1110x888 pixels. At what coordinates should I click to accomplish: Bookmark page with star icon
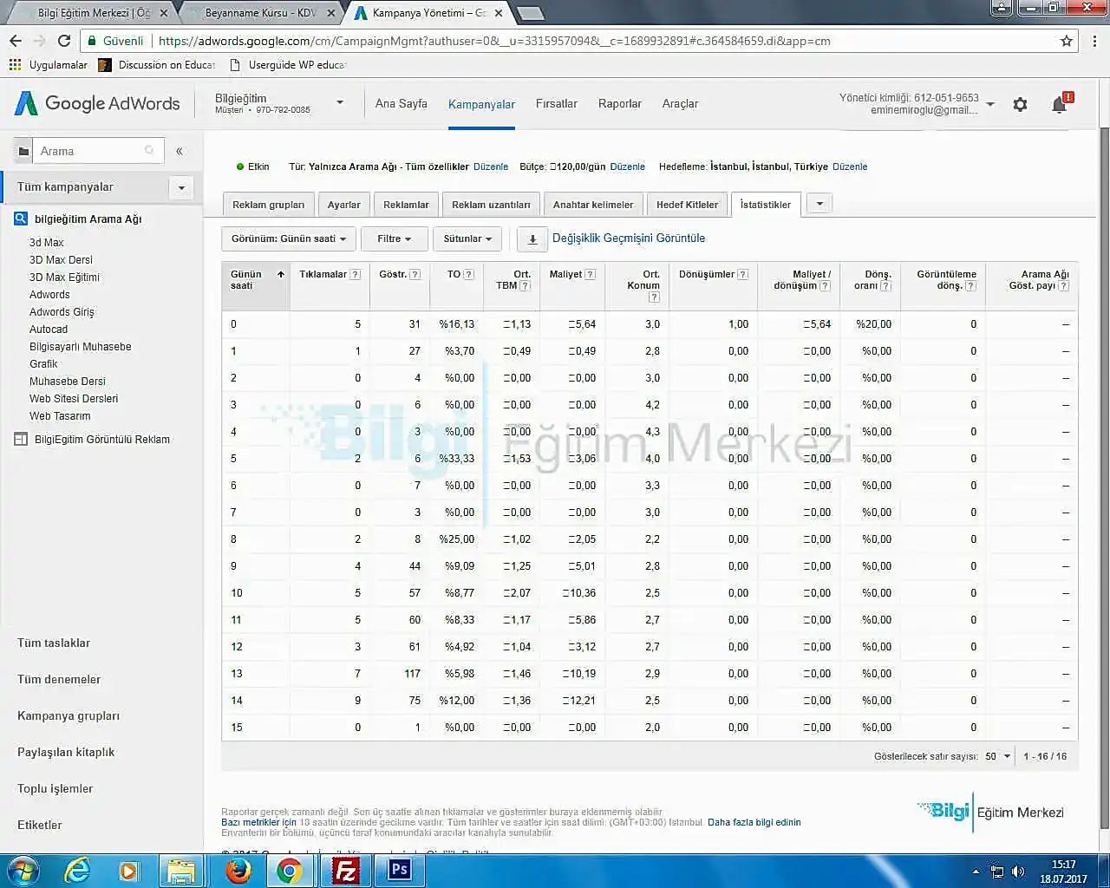(x=1067, y=41)
